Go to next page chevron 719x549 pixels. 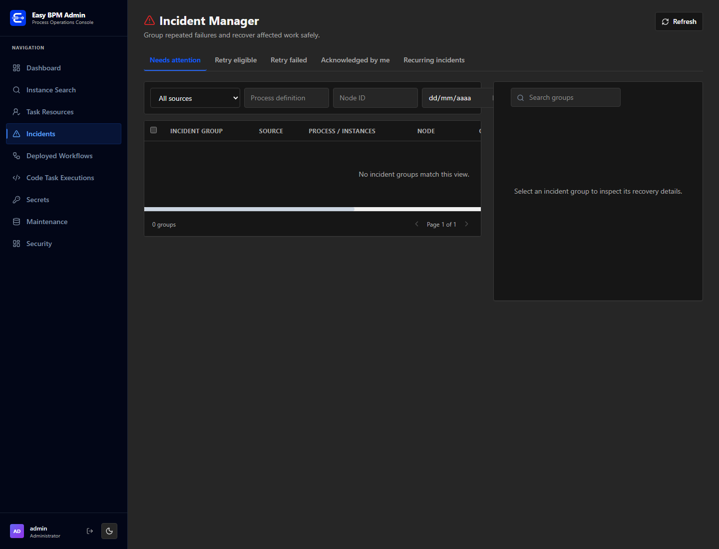[467, 224]
